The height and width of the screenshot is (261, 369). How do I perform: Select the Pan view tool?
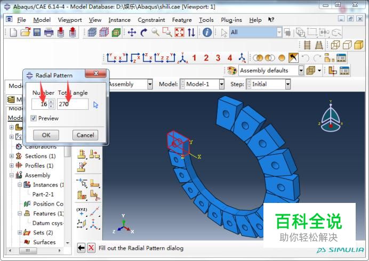click(132, 32)
